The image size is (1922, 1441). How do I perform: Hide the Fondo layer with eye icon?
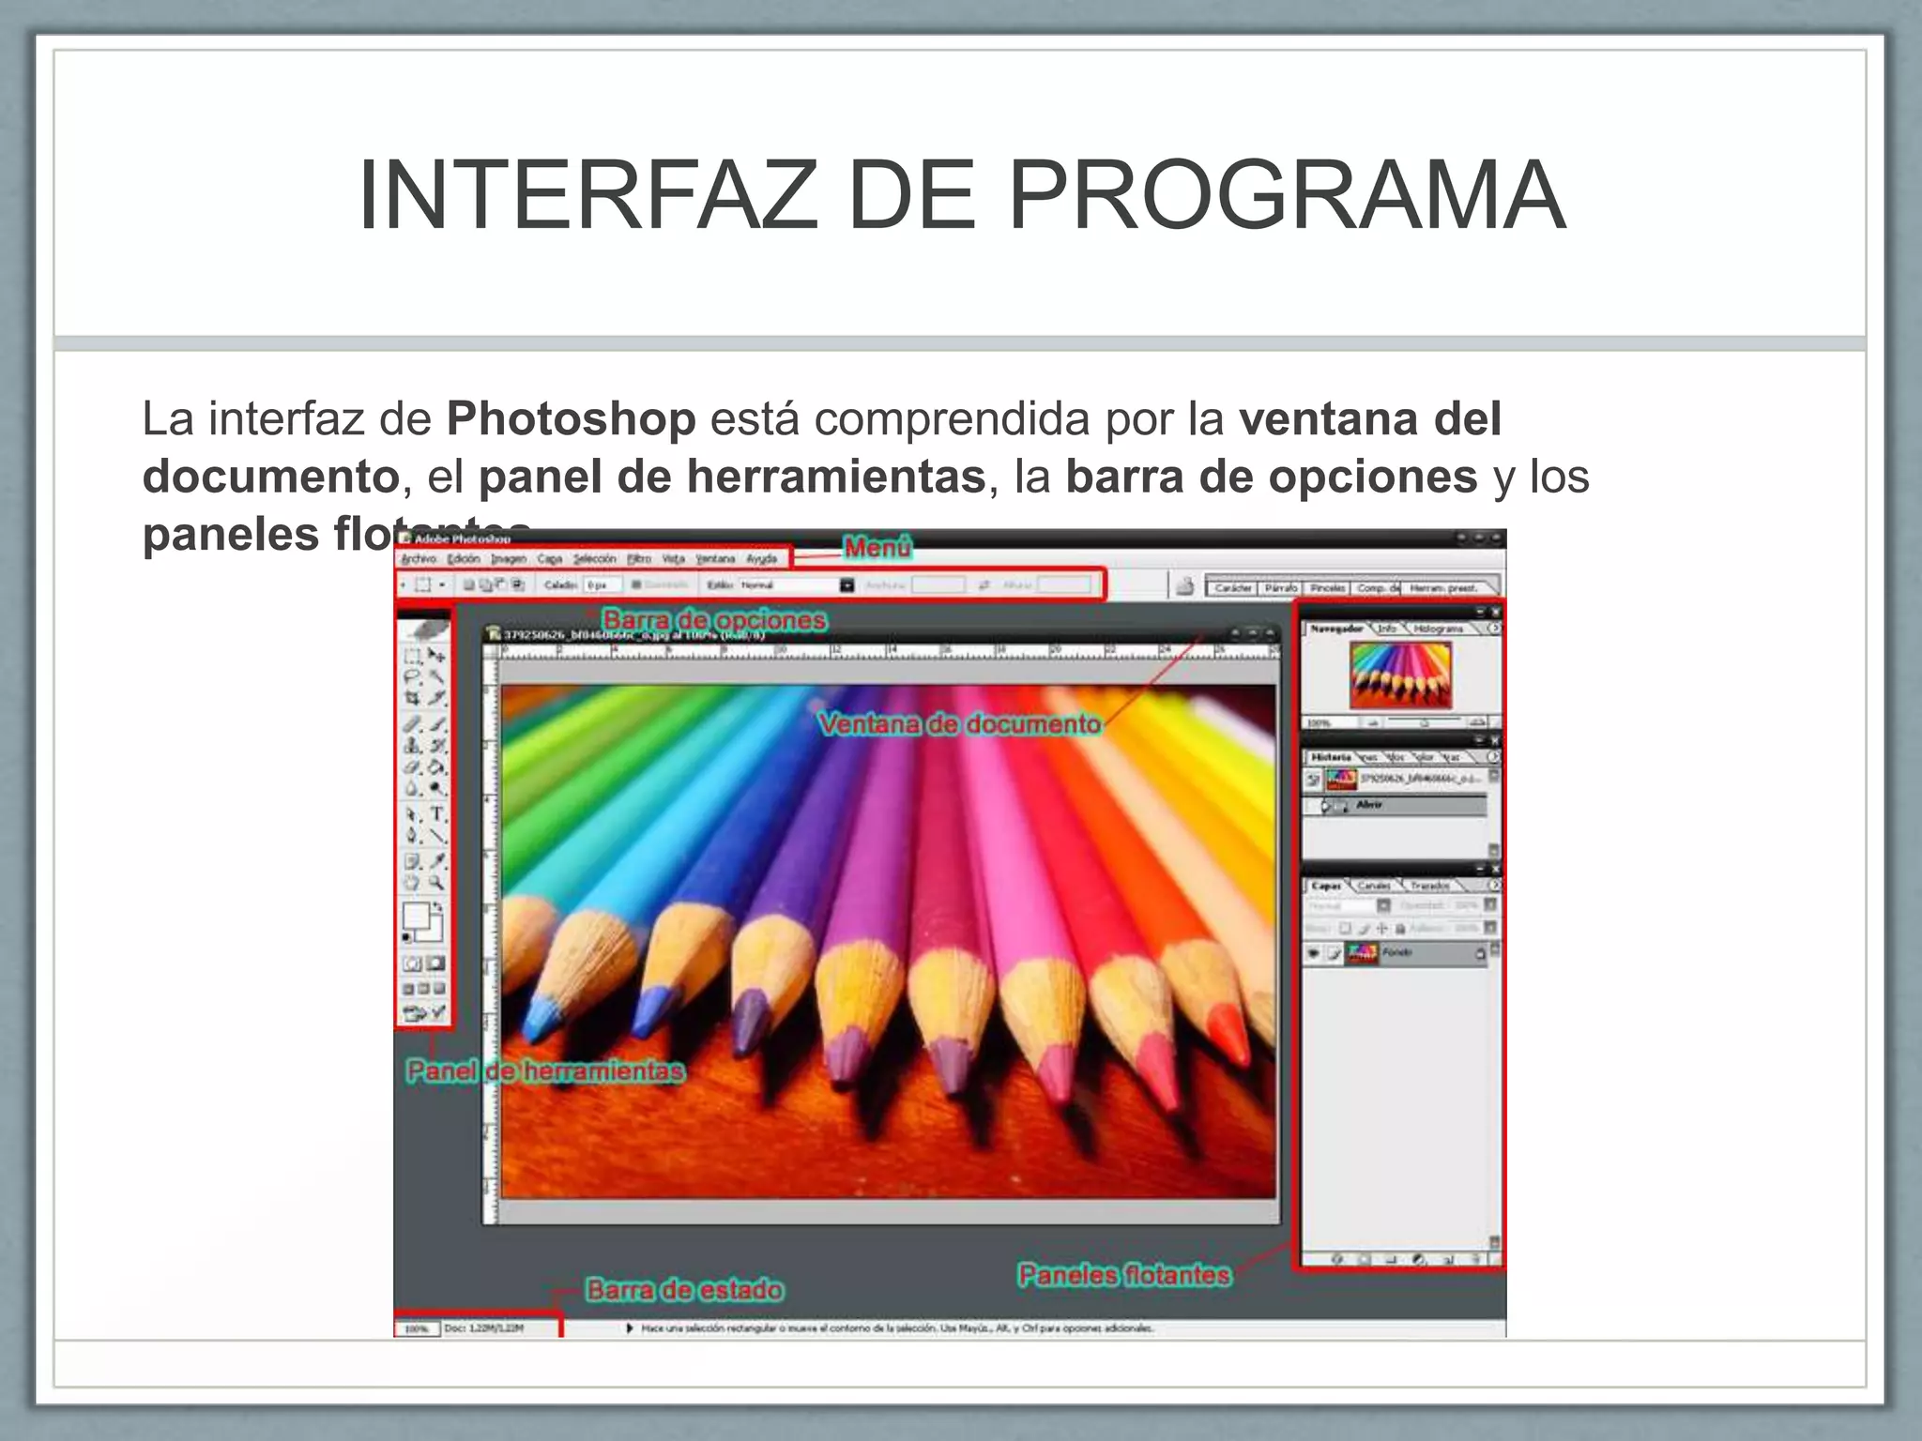pos(1314,953)
